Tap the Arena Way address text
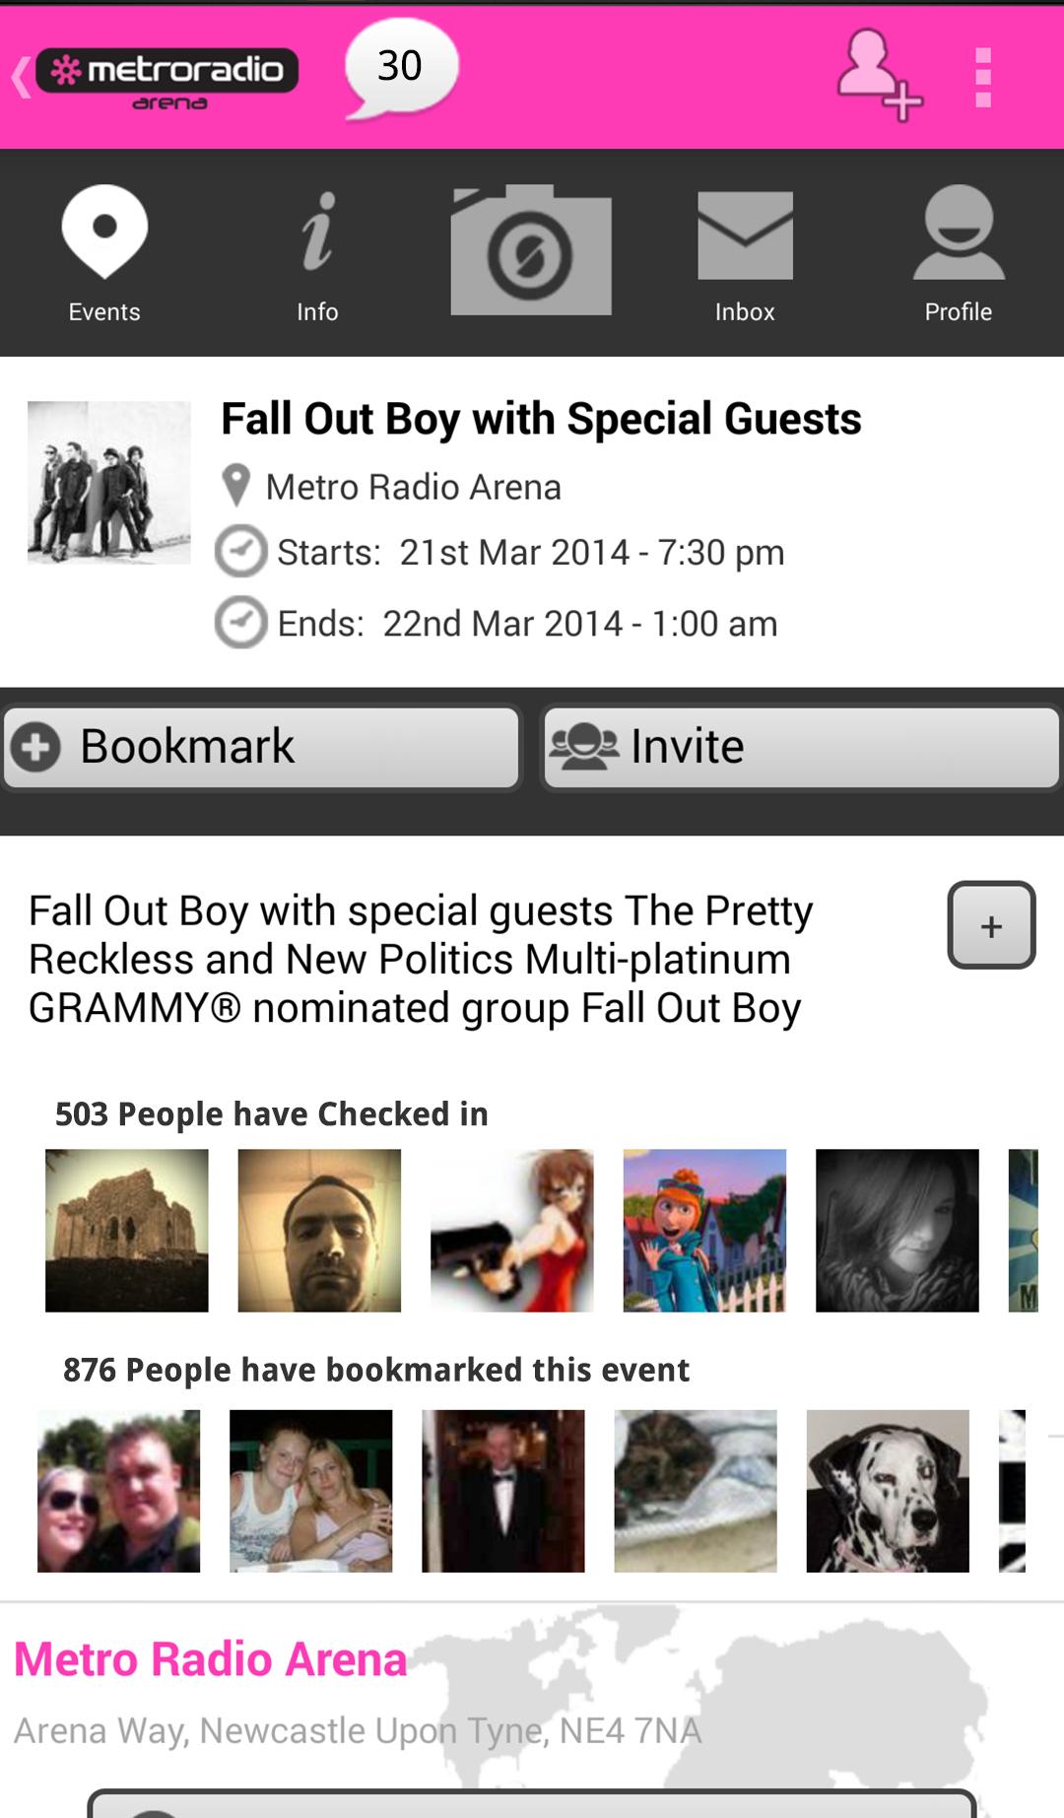The image size is (1064, 1818). point(358,1730)
